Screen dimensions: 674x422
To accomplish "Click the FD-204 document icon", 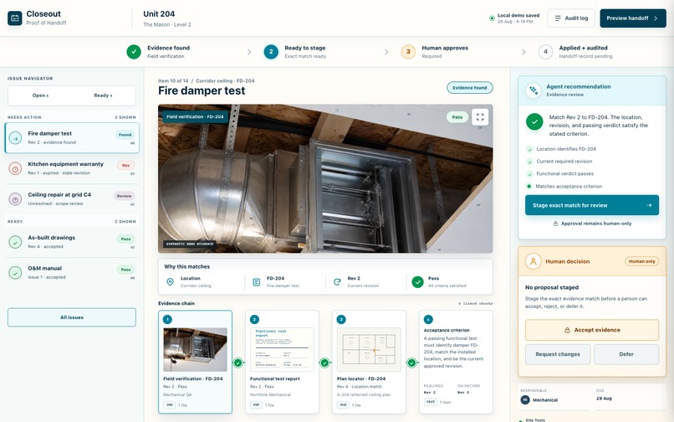I will [256, 282].
